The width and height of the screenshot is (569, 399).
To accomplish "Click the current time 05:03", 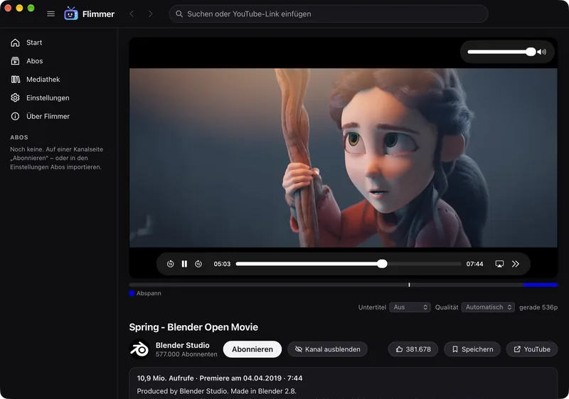I will pyautogui.click(x=222, y=264).
